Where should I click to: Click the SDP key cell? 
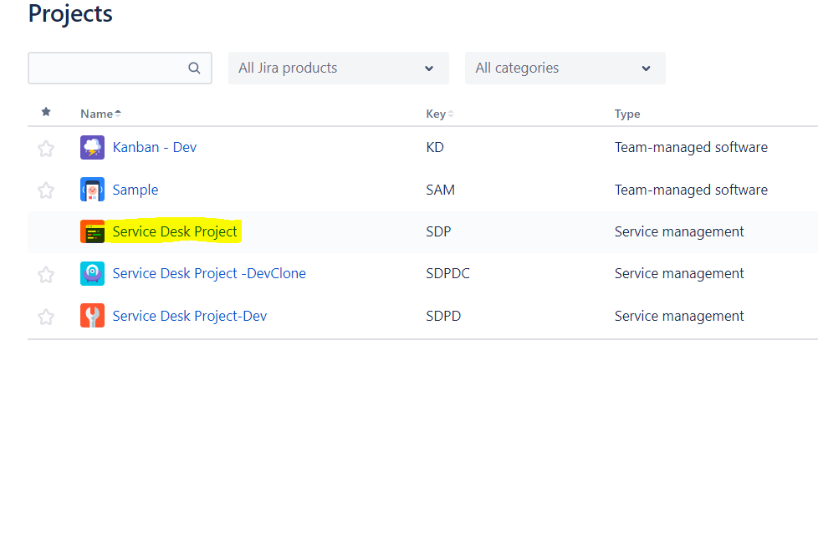(x=438, y=231)
